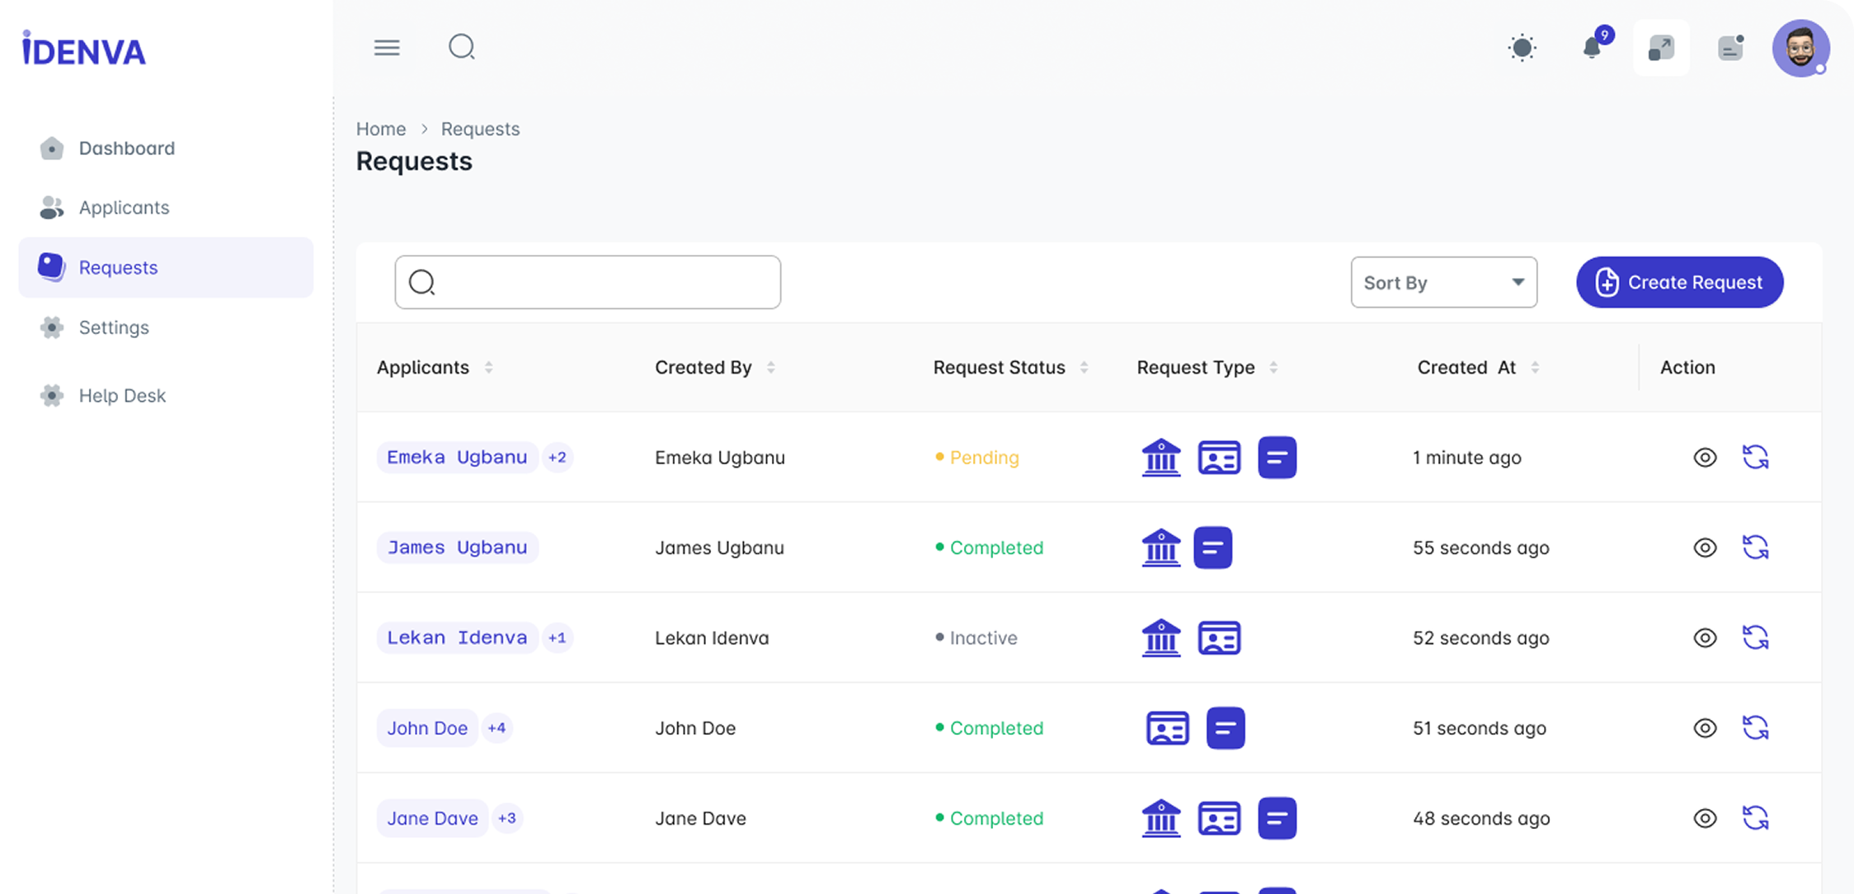This screenshot has height=894, width=1854.
Task: Click ID card icon in John Doe row
Action: click(1168, 728)
